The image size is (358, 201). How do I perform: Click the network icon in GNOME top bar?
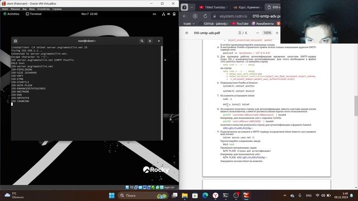click(163, 14)
